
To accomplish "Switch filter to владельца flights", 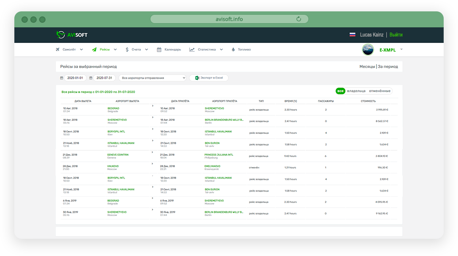I will pos(356,91).
